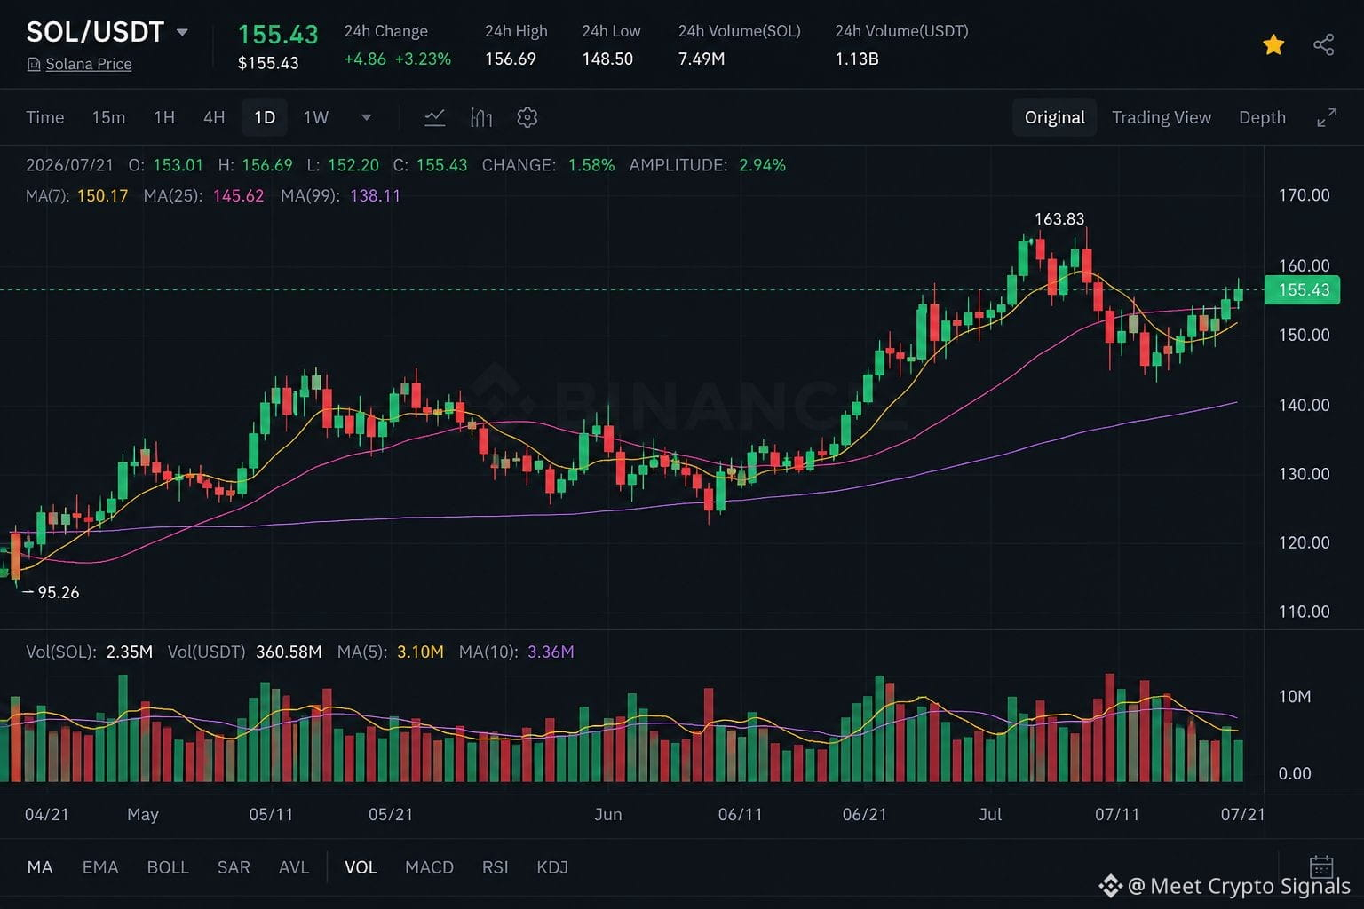Click the 163.83 high price marker
The image size is (1364, 909).
(1059, 218)
